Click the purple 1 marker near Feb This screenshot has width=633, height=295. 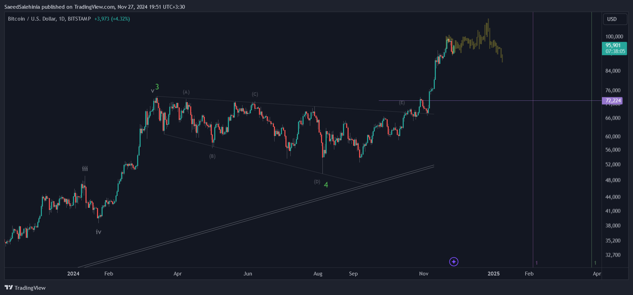tap(537, 263)
